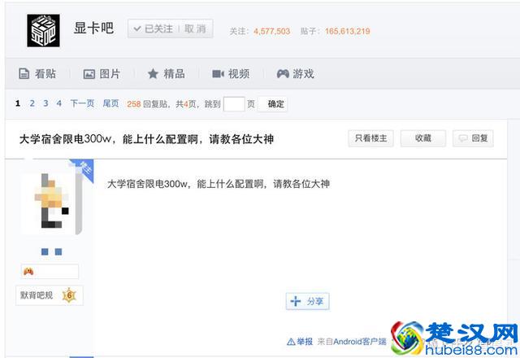Click the orange icon below the avatar
Screen dimensions: 520x358
coord(28,272)
